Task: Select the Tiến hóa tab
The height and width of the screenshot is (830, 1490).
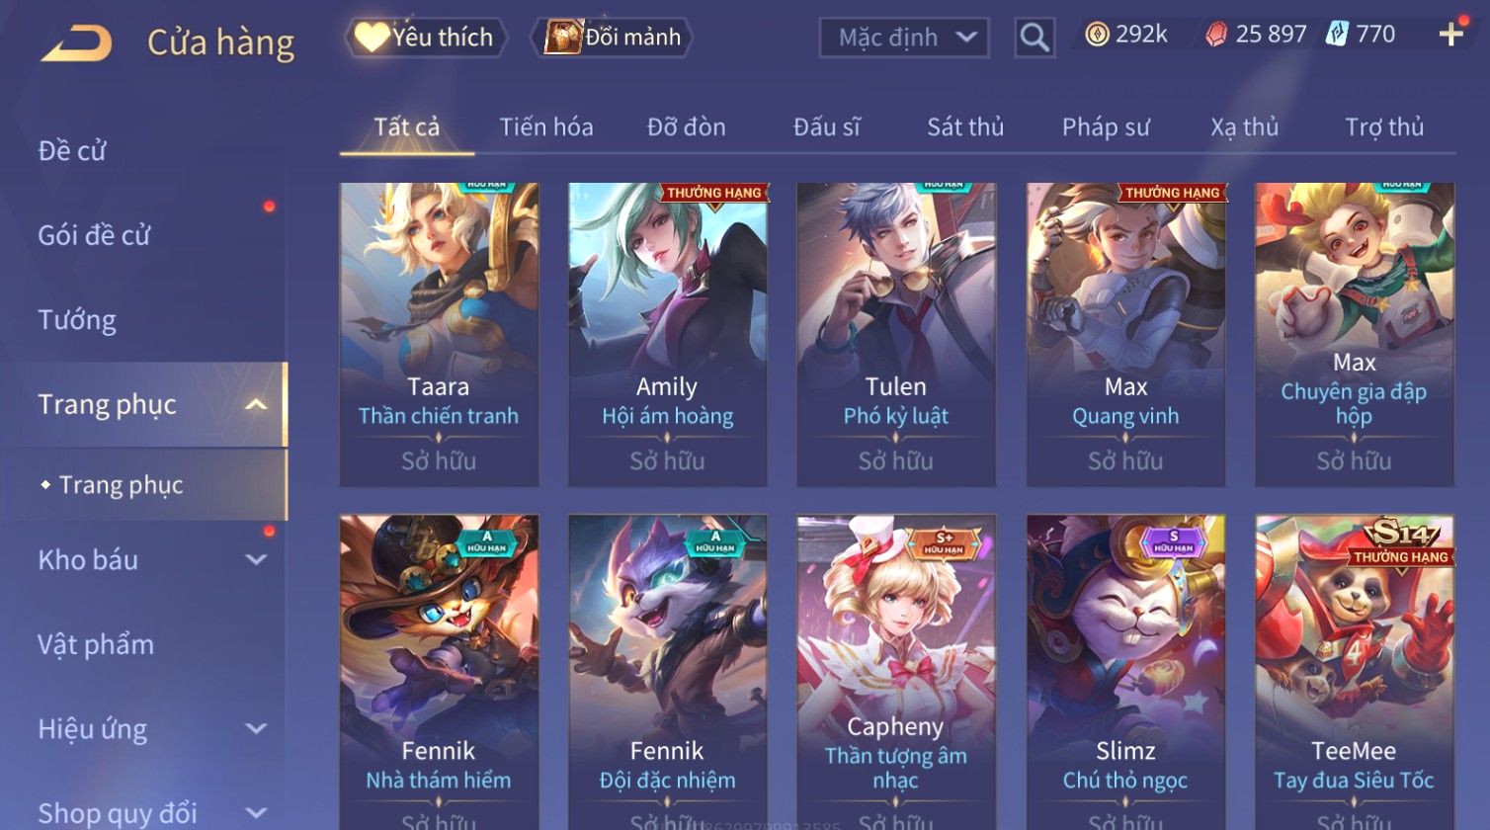Action: pos(546,126)
